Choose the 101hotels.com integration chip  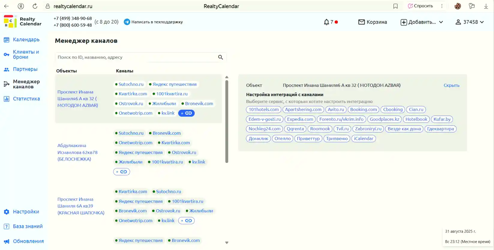click(264, 110)
